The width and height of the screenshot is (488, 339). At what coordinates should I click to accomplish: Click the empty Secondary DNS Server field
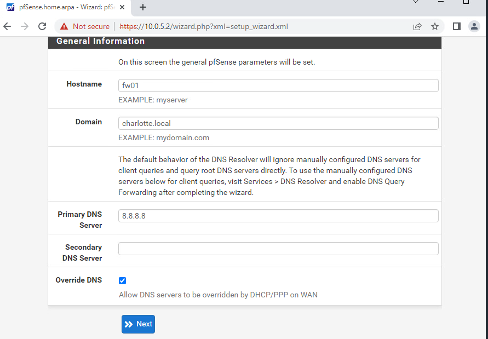click(x=278, y=249)
